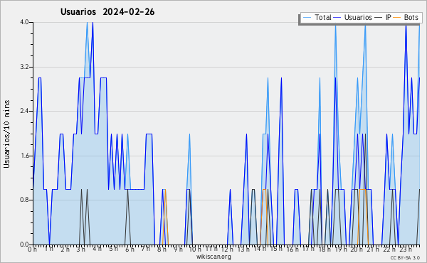Click the '10 h' x-axis label

pos(195,249)
